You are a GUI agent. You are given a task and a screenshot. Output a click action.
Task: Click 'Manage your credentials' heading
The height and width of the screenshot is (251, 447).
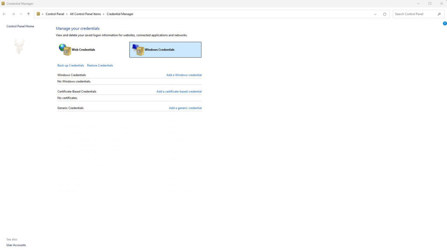78,28
